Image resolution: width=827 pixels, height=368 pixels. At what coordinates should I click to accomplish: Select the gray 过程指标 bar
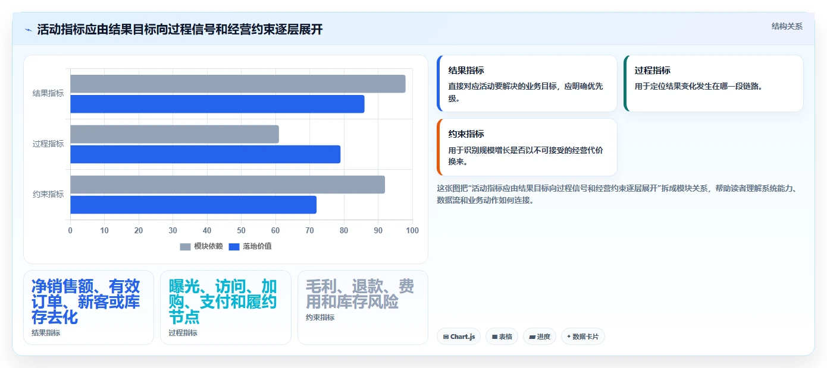[x=174, y=134]
